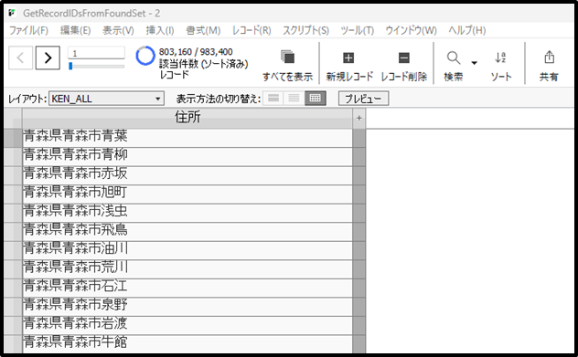Viewport: 578px width, 357px height.
Task: Go to the next record arrow
Action: [x=48, y=58]
